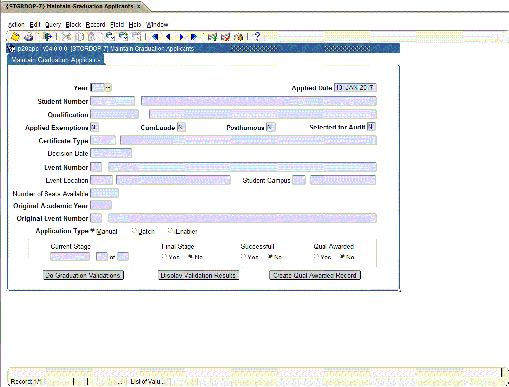Select the Print icon
The image size is (509, 387).
point(28,37)
